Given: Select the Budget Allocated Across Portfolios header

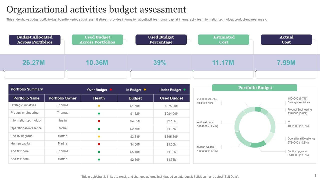Looking at the screenshot, I should [x=35, y=40].
